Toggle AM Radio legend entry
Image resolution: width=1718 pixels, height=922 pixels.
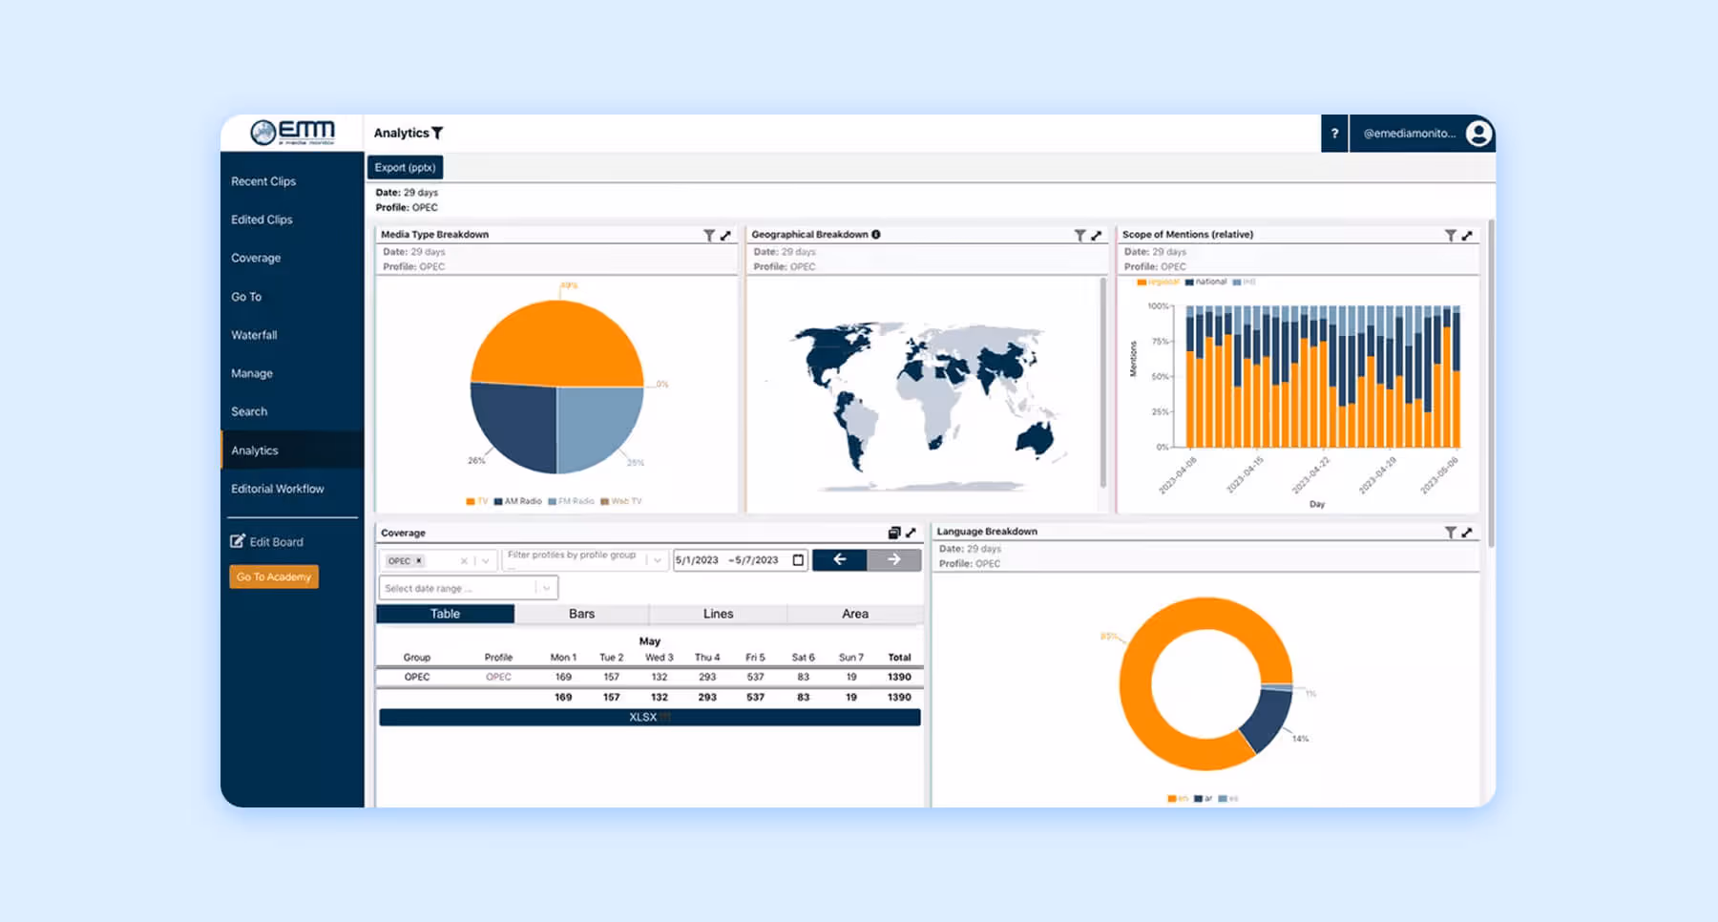(517, 501)
